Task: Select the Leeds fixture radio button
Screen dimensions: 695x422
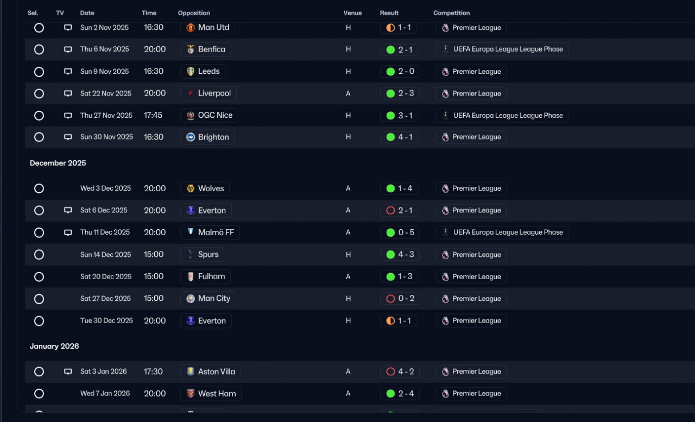Action: tap(39, 72)
